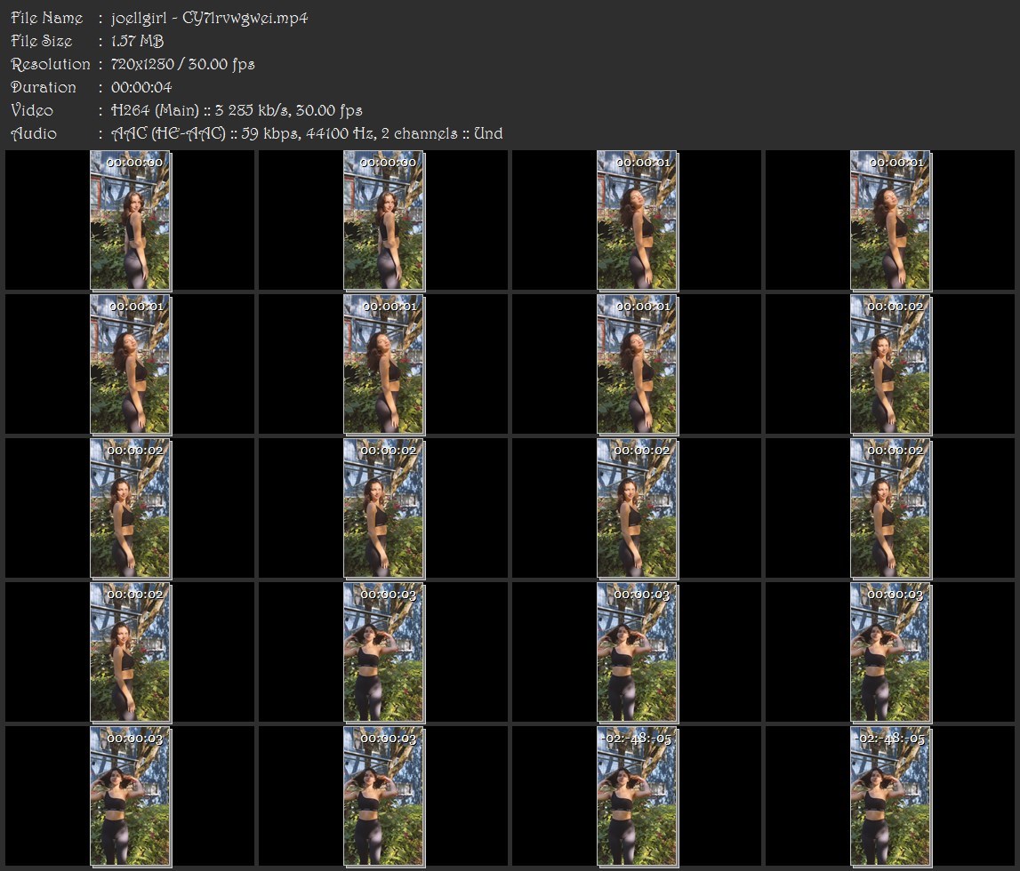Click the Resolution label
Image resolution: width=1020 pixels, height=871 pixels.
pyautogui.click(x=50, y=64)
